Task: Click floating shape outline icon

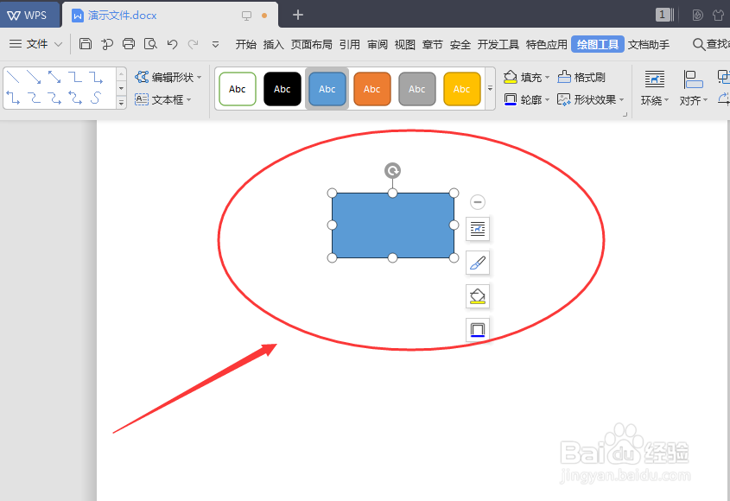Action: point(478,330)
